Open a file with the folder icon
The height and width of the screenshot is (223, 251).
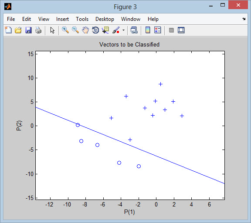(18, 30)
